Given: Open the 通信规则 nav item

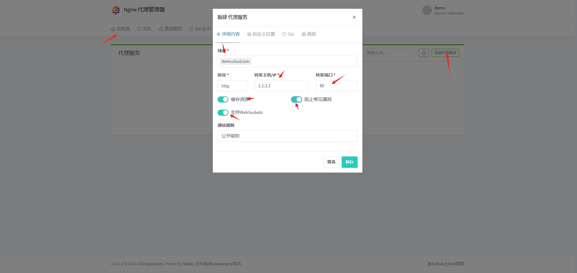Looking at the screenshot, I should pos(170,29).
